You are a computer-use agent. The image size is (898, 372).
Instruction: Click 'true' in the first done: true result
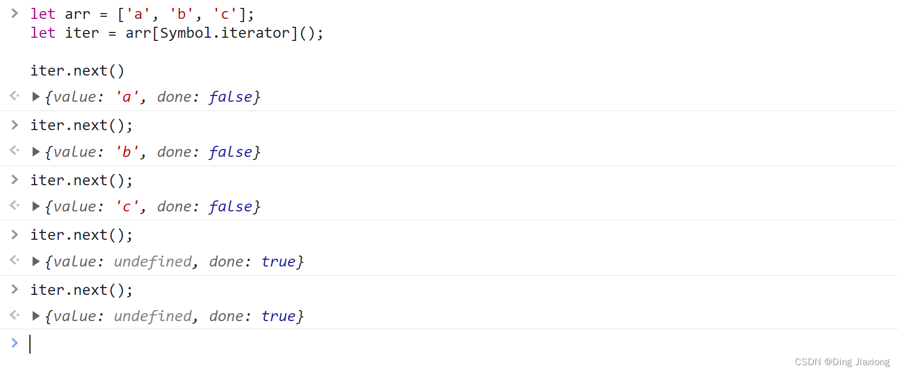click(x=278, y=261)
